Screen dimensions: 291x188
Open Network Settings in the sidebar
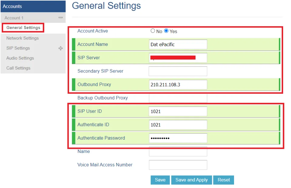pyautogui.click(x=22, y=38)
